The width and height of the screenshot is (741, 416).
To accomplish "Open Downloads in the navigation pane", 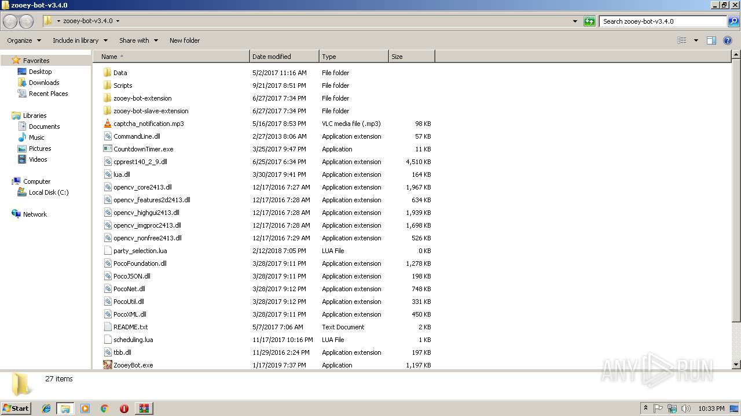I will (x=38, y=83).
